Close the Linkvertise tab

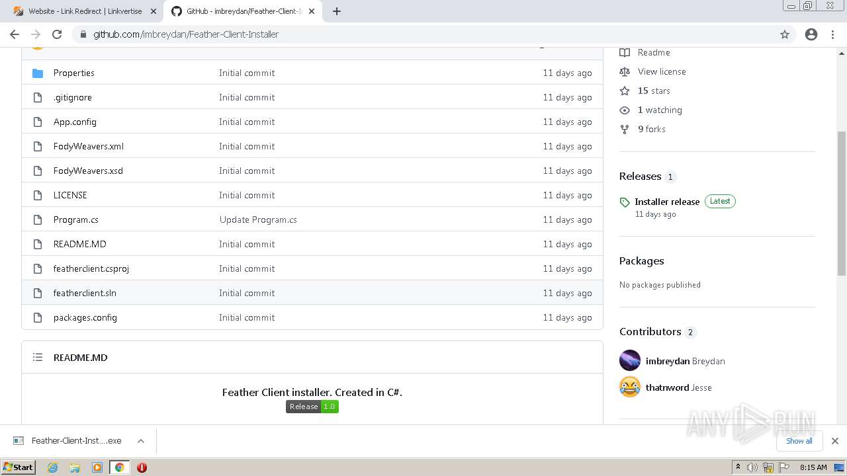coord(154,11)
